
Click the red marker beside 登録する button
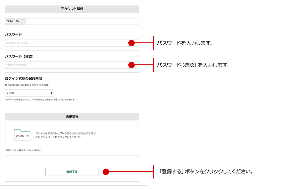click(106, 172)
